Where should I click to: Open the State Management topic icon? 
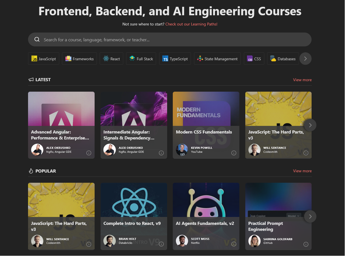tap(200, 59)
